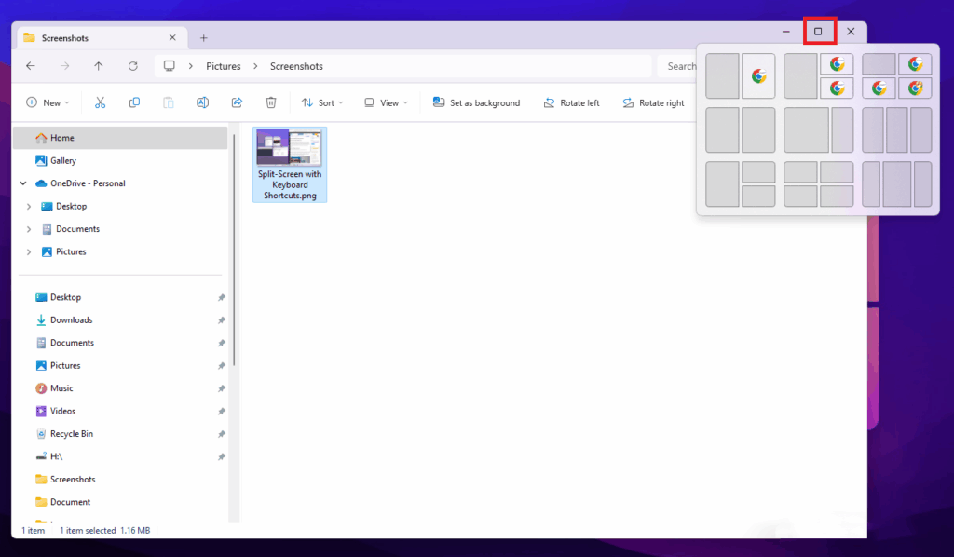Click the Rotate left icon

click(571, 102)
